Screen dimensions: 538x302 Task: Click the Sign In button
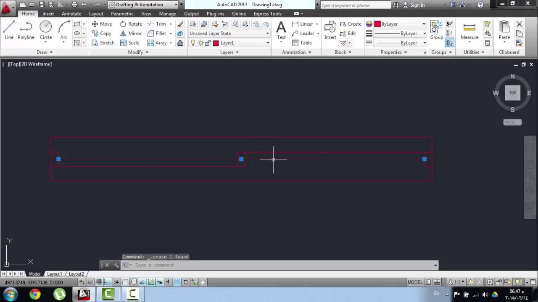(414, 5)
